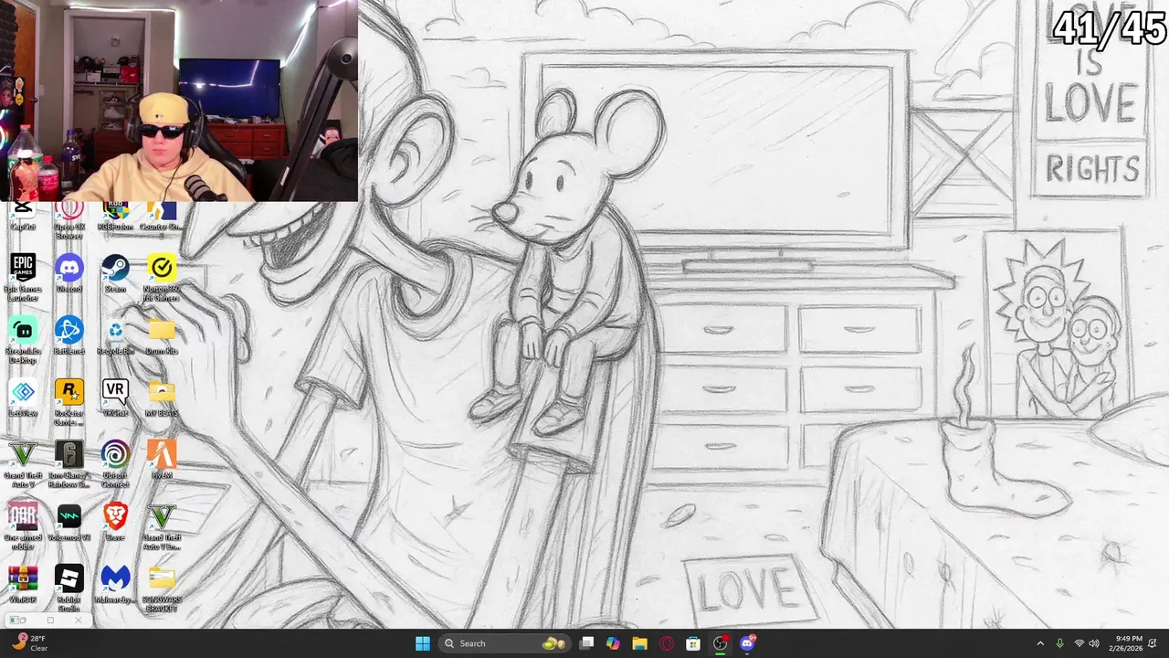Open the clock showing 9:49 PM
The height and width of the screenshot is (658, 1169).
(1128, 643)
